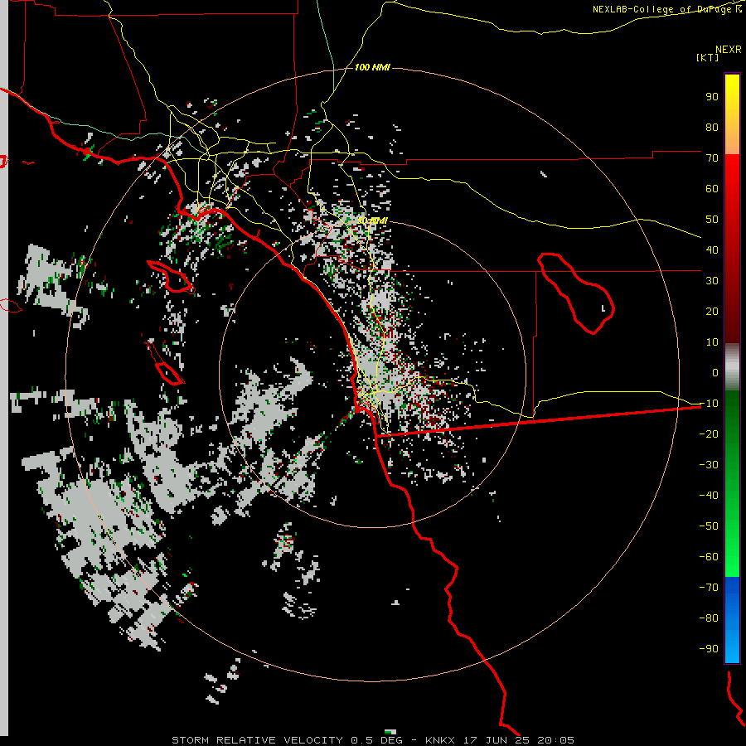Select the 50 knot scale label

coord(712,220)
